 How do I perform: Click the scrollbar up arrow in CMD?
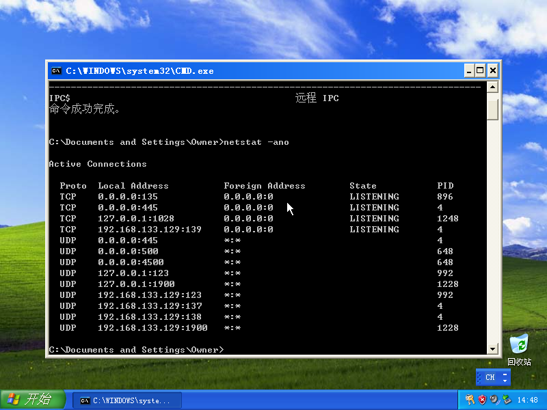click(492, 87)
